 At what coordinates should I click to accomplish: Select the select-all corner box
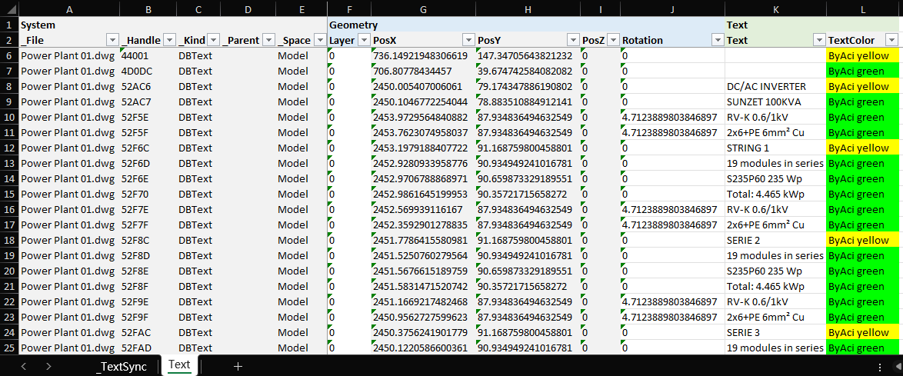click(x=9, y=9)
